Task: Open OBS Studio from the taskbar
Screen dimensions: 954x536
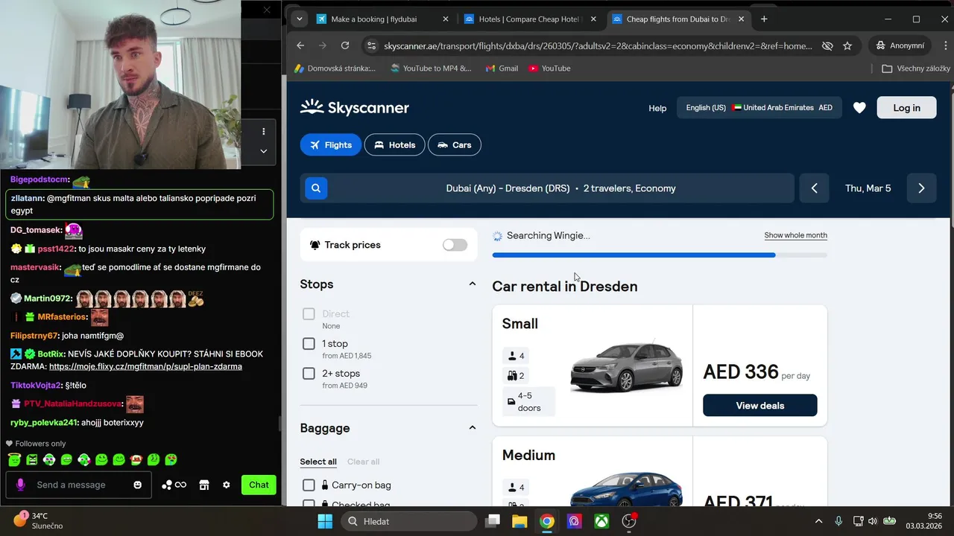Action: tap(629, 521)
